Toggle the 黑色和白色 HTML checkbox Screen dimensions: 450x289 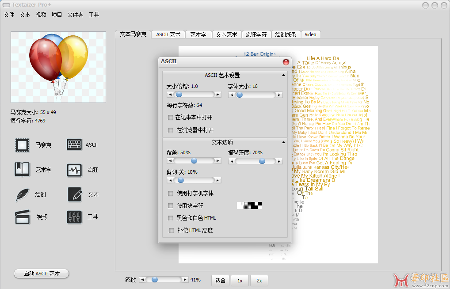coord(171,218)
